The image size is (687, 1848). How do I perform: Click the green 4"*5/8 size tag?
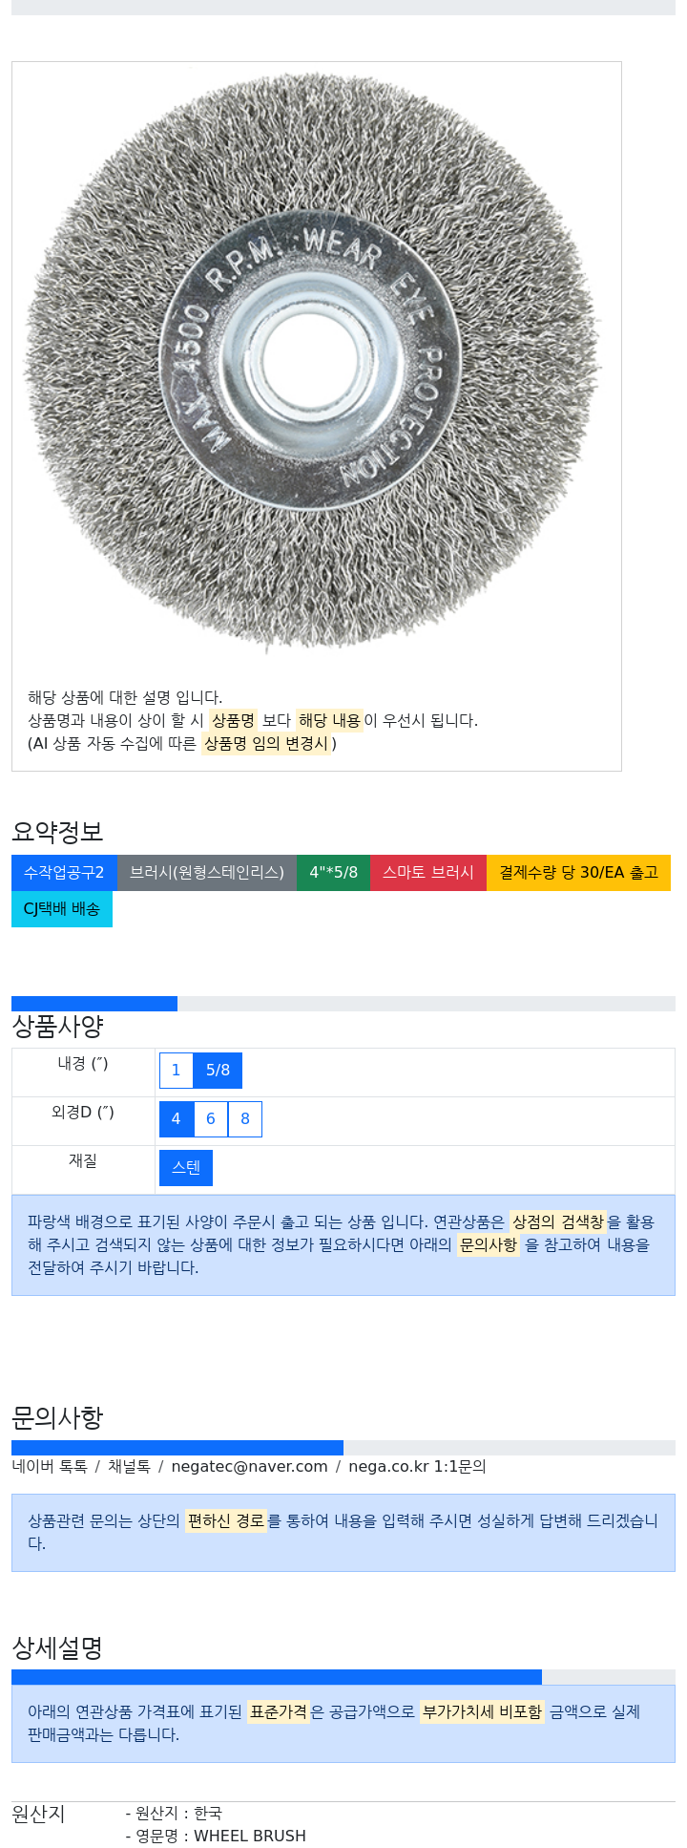click(333, 873)
